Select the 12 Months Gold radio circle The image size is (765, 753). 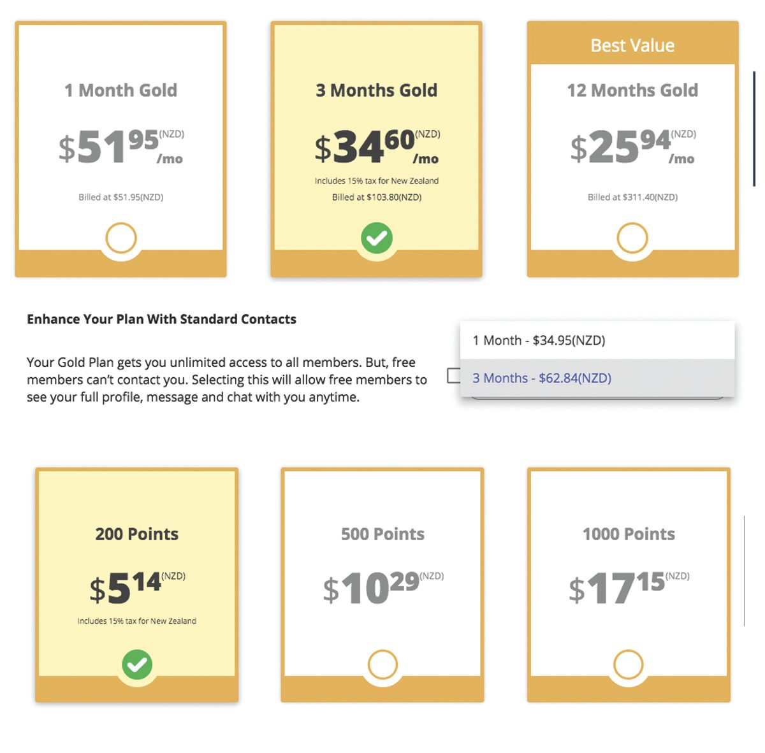(x=632, y=238)
